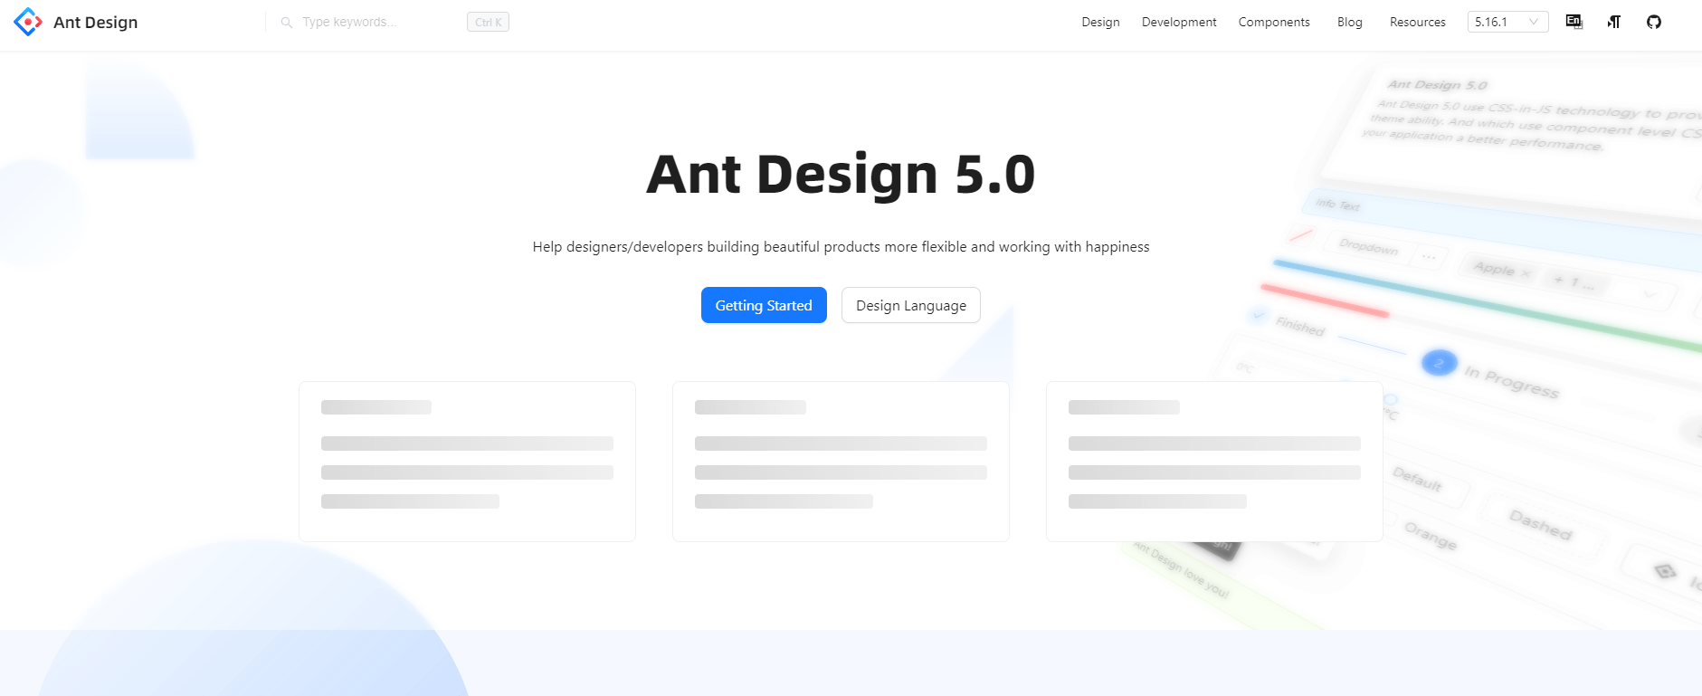Click the Getting Started button
This screenshot has height=696, width=1702.
pyautogui.click(x=764, y=305)
